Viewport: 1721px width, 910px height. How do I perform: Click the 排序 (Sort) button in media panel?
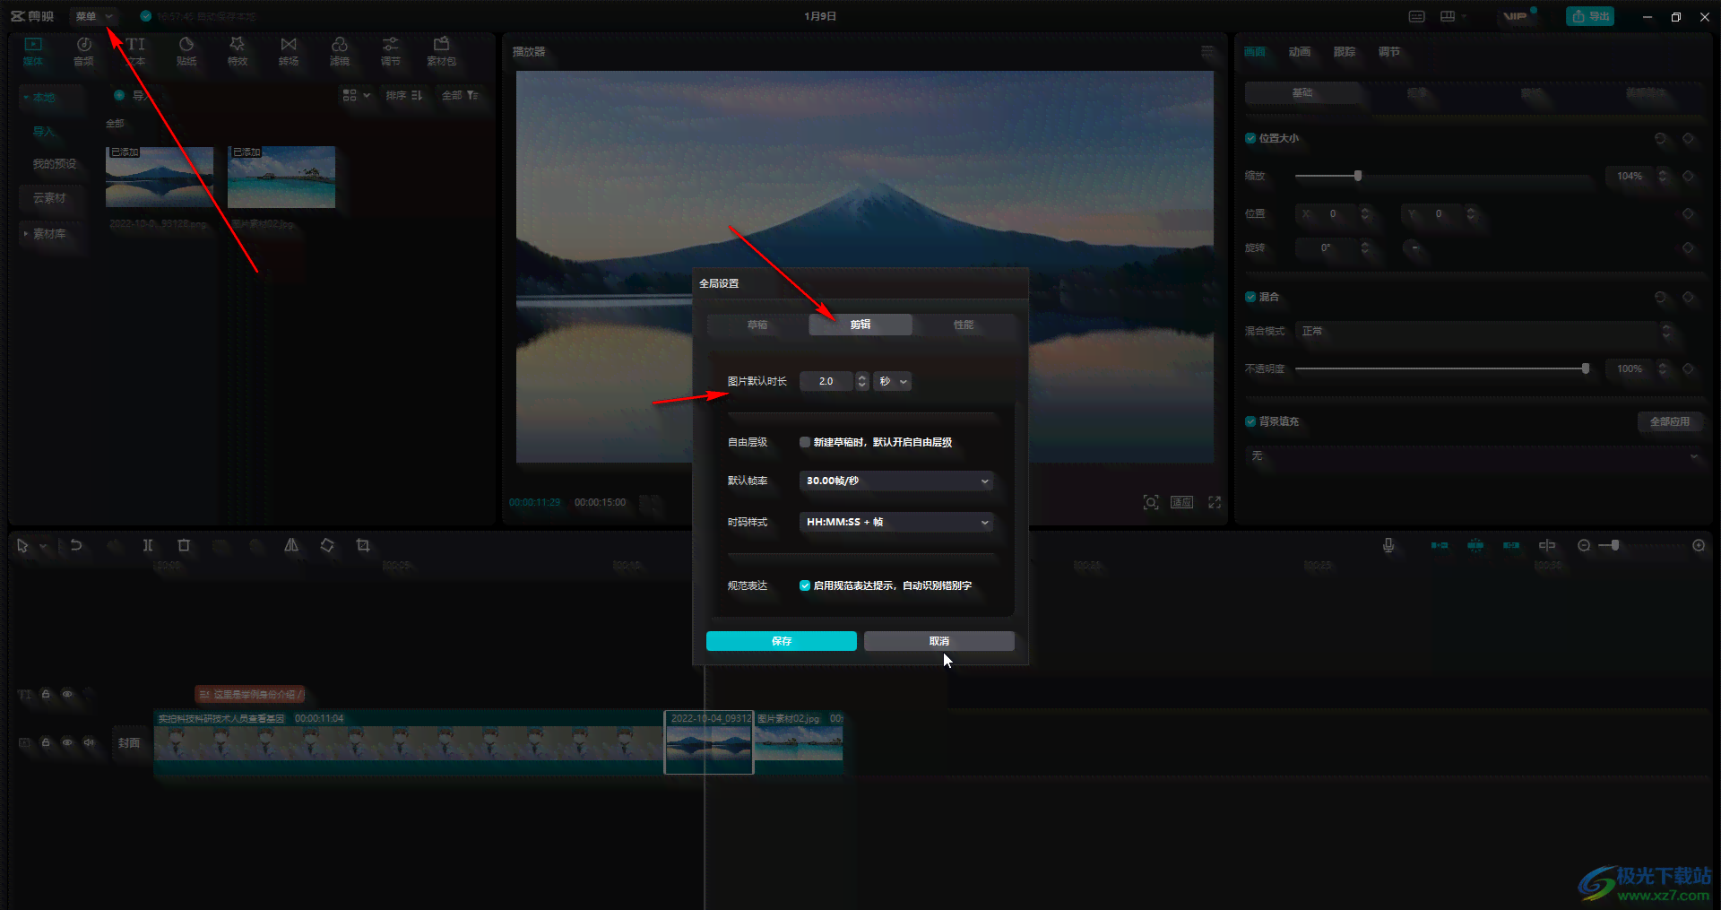(x=404, y=95)
